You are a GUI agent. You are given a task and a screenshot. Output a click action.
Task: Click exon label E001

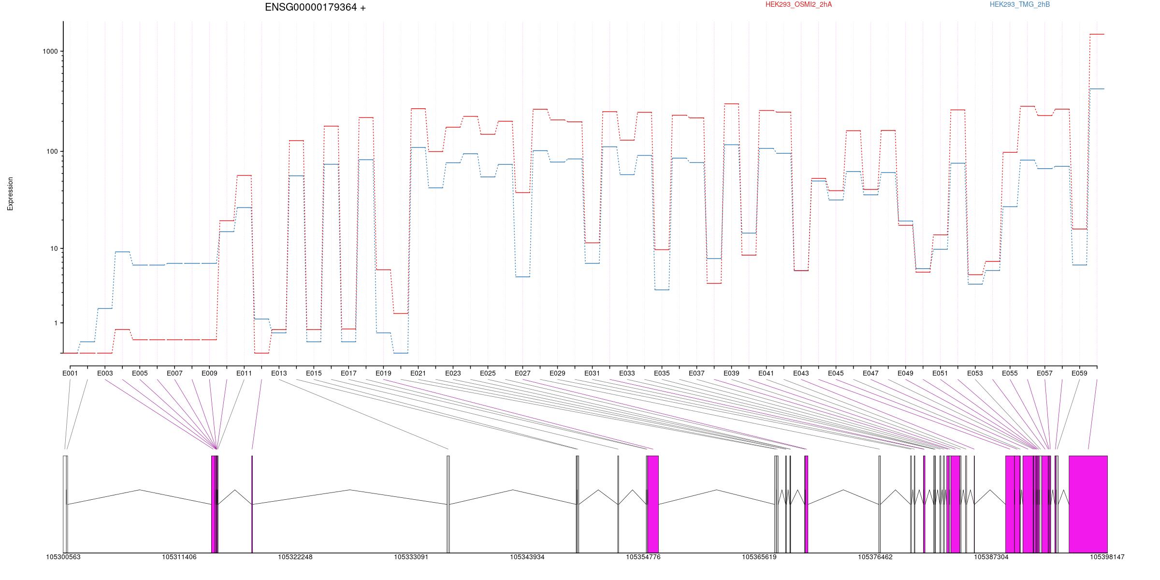point(70,373)
